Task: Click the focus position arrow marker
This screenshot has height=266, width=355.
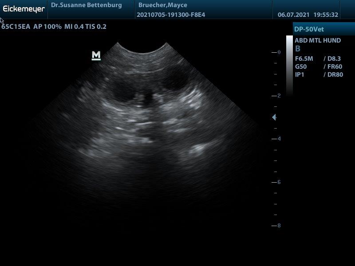Action: (274, 117)
